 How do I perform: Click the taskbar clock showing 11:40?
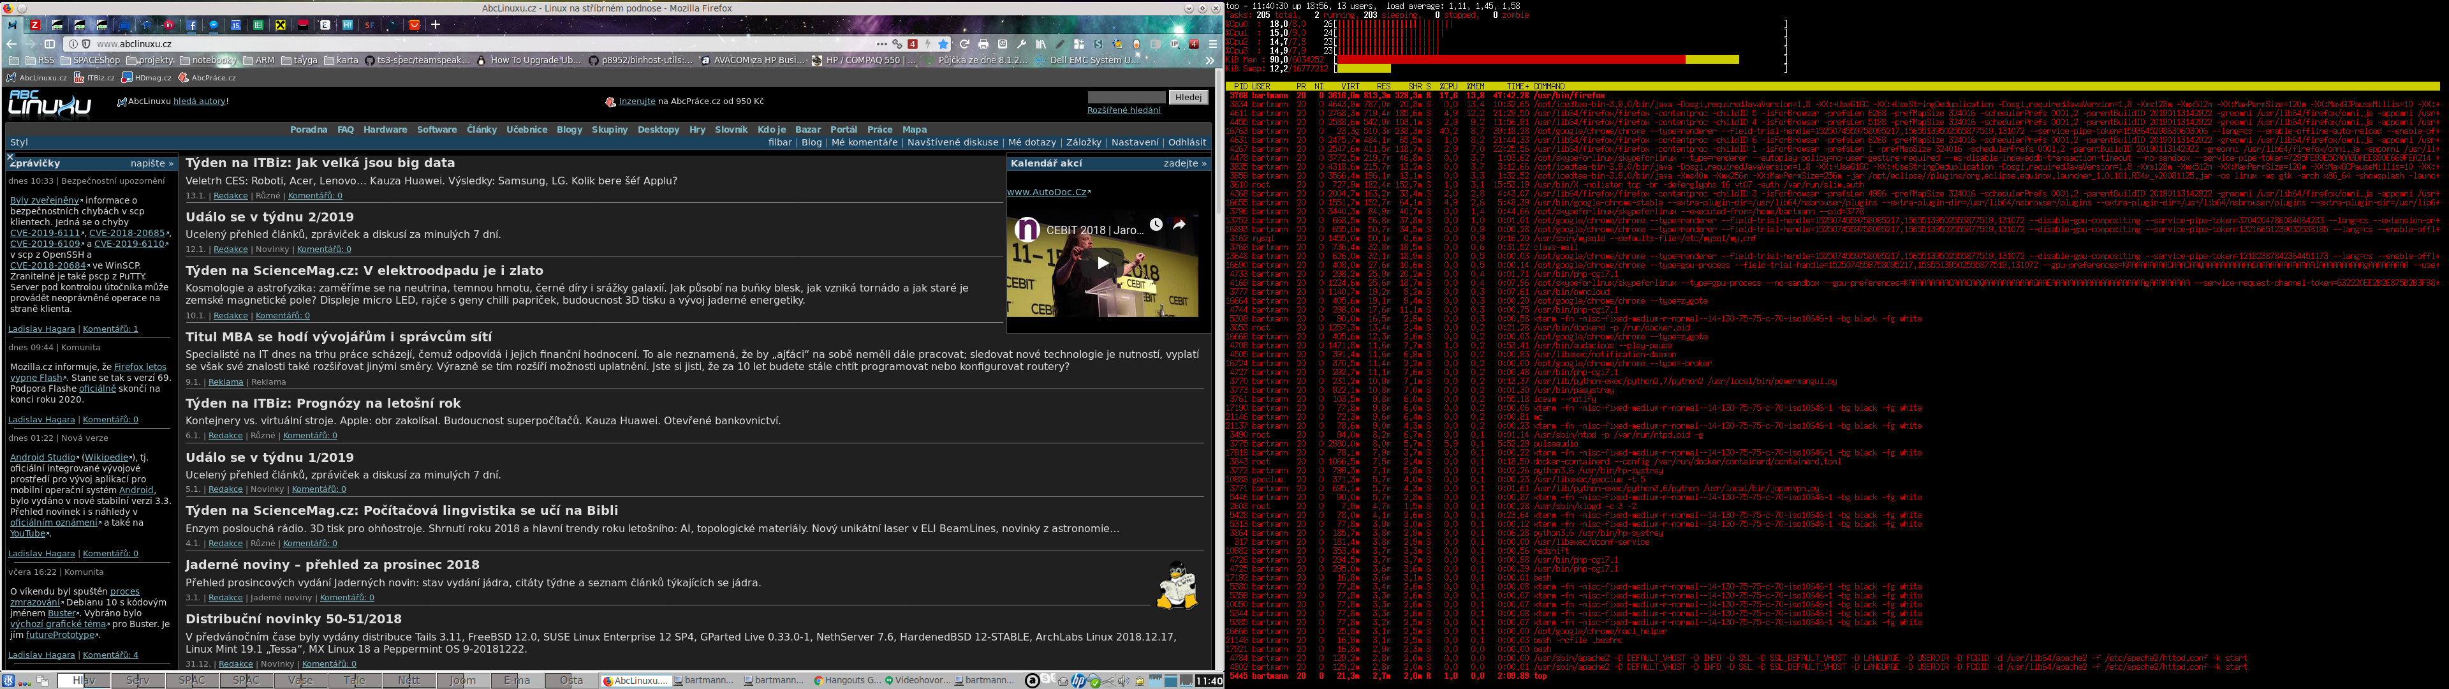pyautogui.click(x=1209, y=681)
